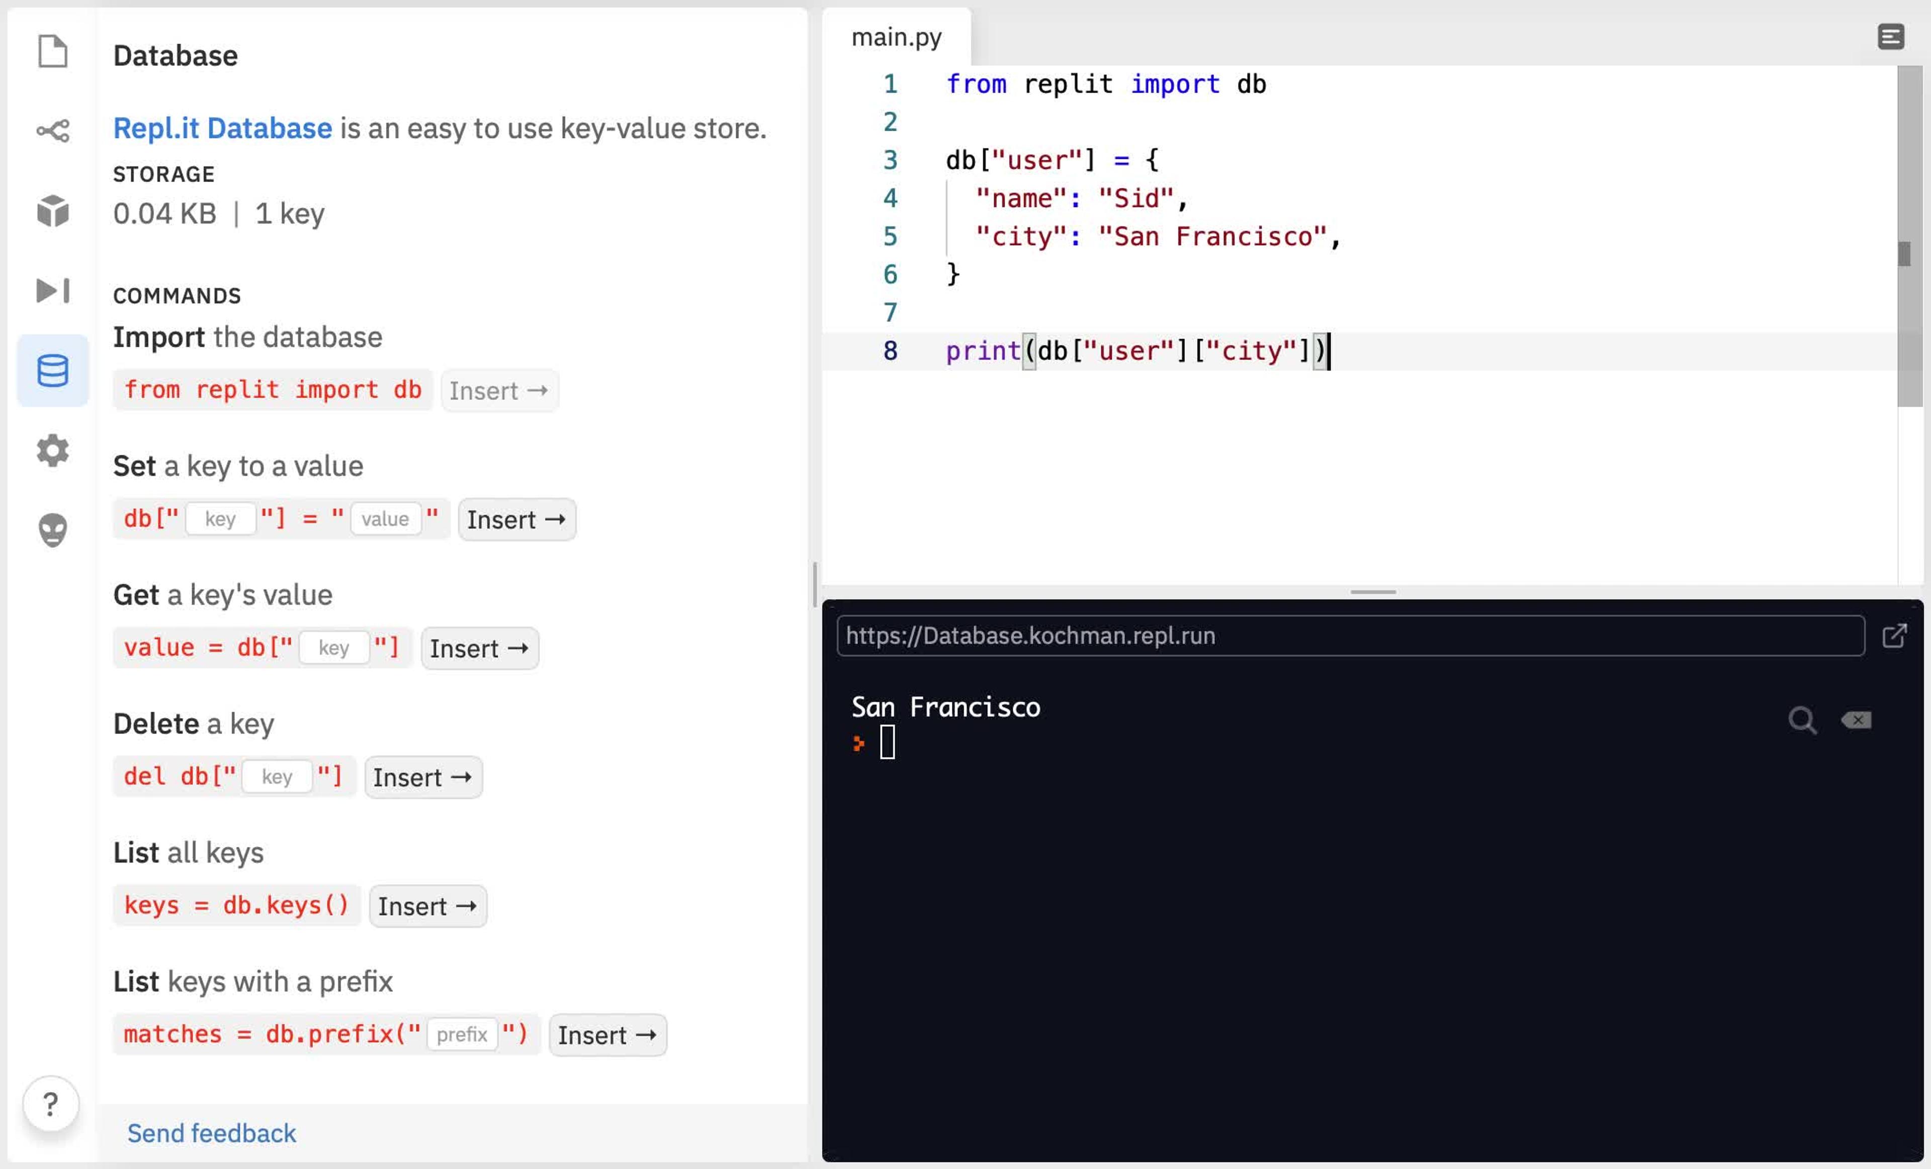Open the version control share icon
The height and width of the screenshot is (1169, 1931).
pos(52,131)
